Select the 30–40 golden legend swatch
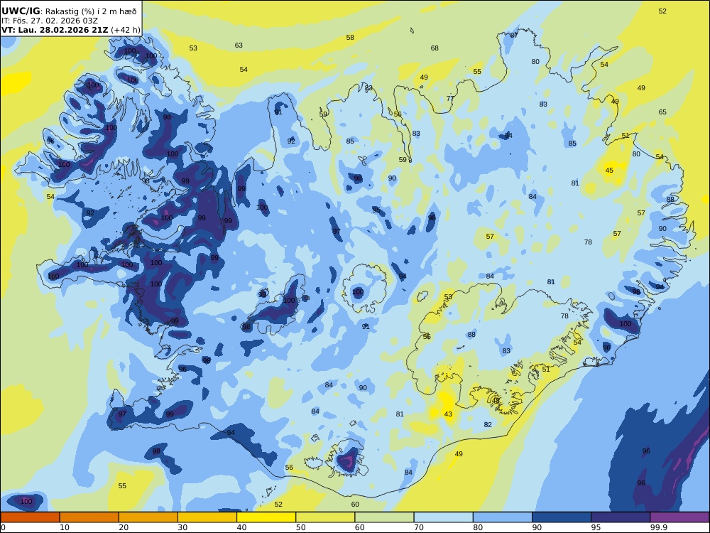The image size is (710, 533). click(207, 517)
